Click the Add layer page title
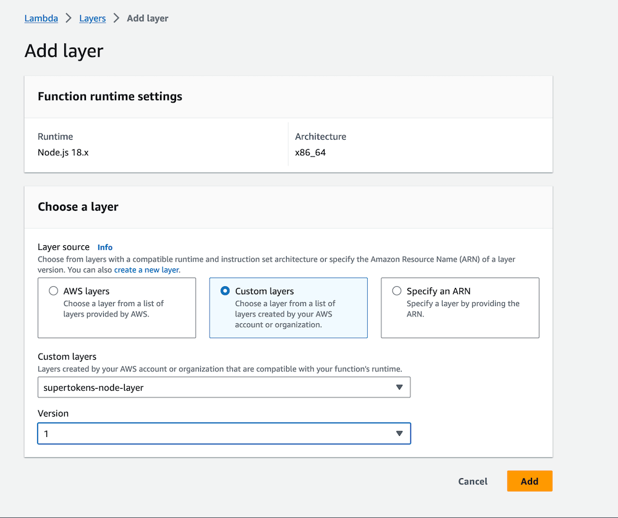The width and height of the screenshot is (618, 518). 64,51
